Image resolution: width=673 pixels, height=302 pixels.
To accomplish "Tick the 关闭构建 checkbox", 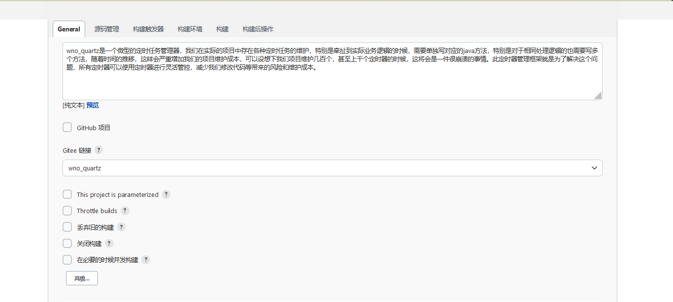I will (67, 244).
